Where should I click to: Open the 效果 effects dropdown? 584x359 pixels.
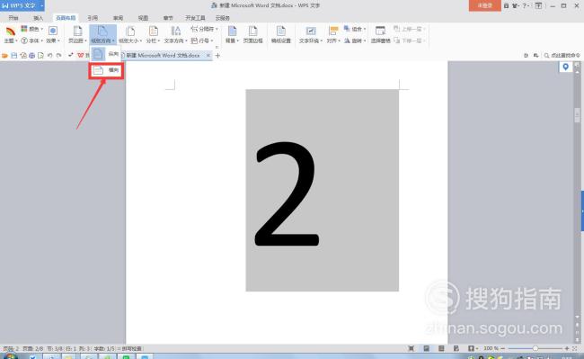tap(52, 35)
